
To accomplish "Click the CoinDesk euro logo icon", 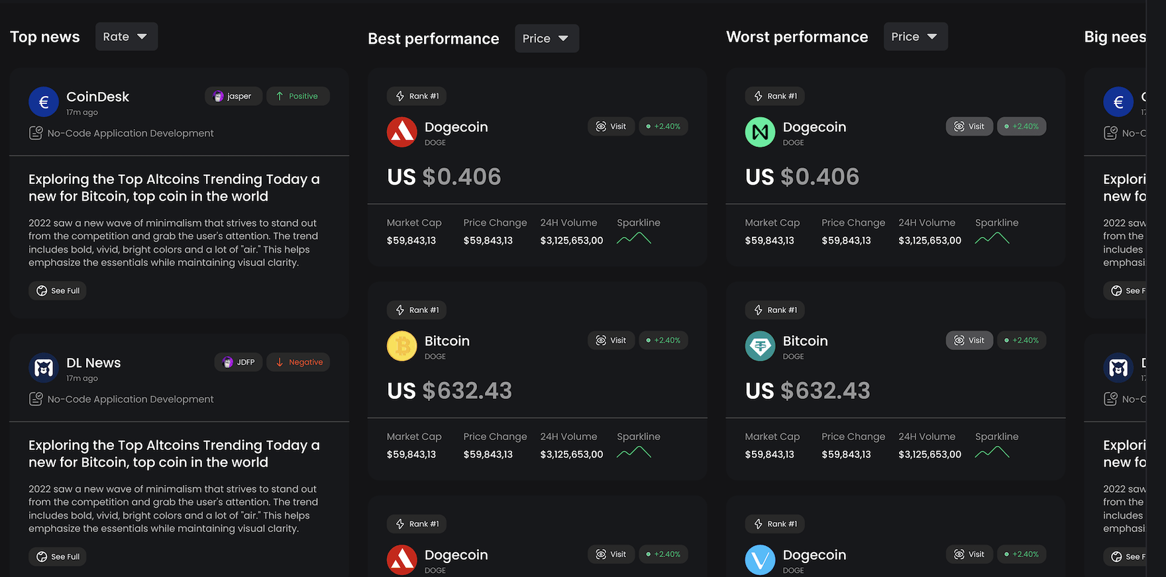I will [44, 102].
